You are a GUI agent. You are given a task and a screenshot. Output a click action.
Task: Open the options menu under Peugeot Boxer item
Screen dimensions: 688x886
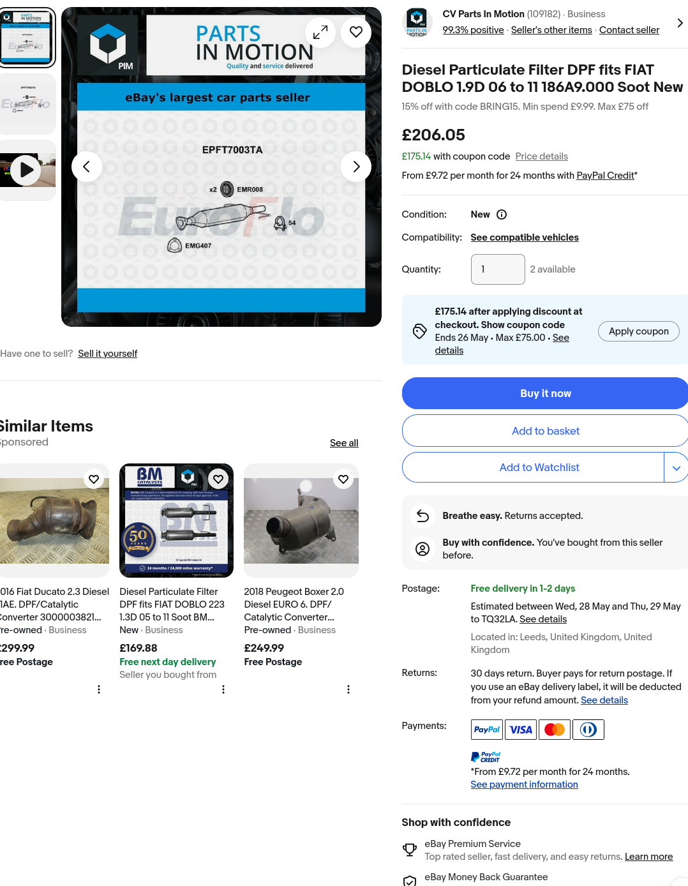click(x=348, y=689)
